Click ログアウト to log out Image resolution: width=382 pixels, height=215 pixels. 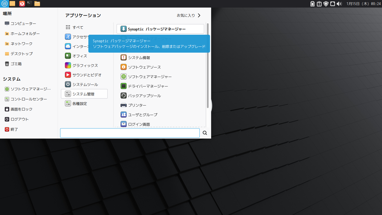coord(17,119)
